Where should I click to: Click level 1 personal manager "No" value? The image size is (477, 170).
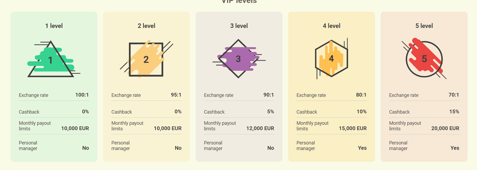point(85,148)
